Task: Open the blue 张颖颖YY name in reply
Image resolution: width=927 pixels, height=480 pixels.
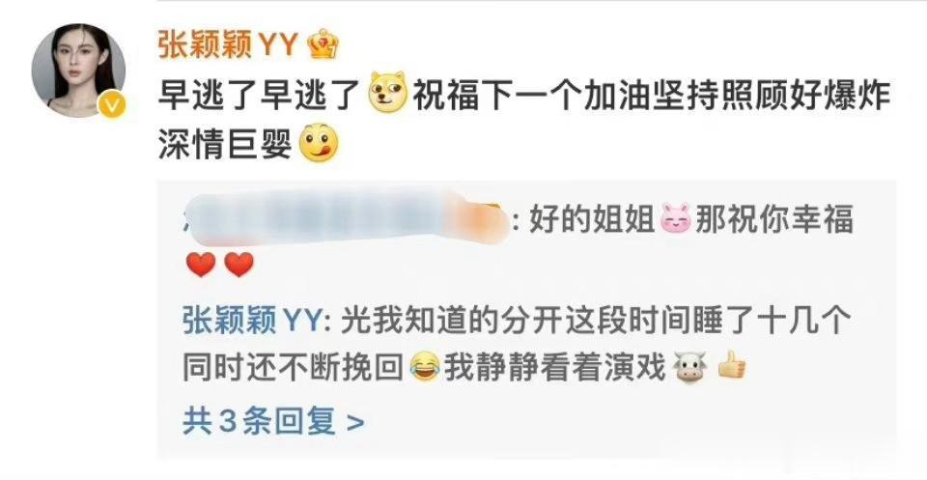Action: (x=254, y=322)
